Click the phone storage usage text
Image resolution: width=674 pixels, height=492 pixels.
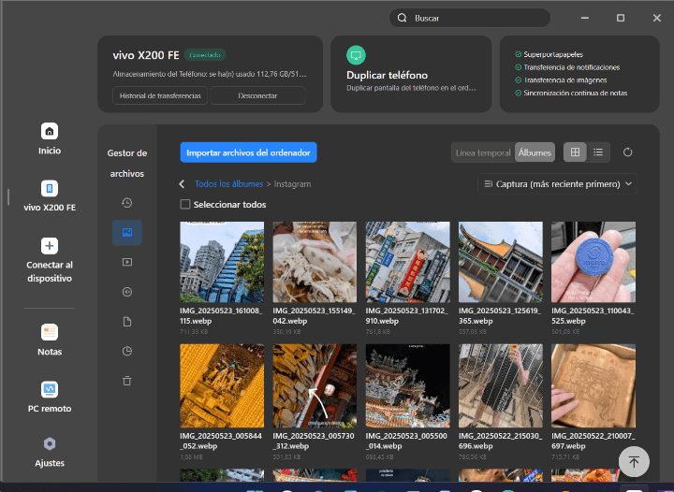click(210, 74)
